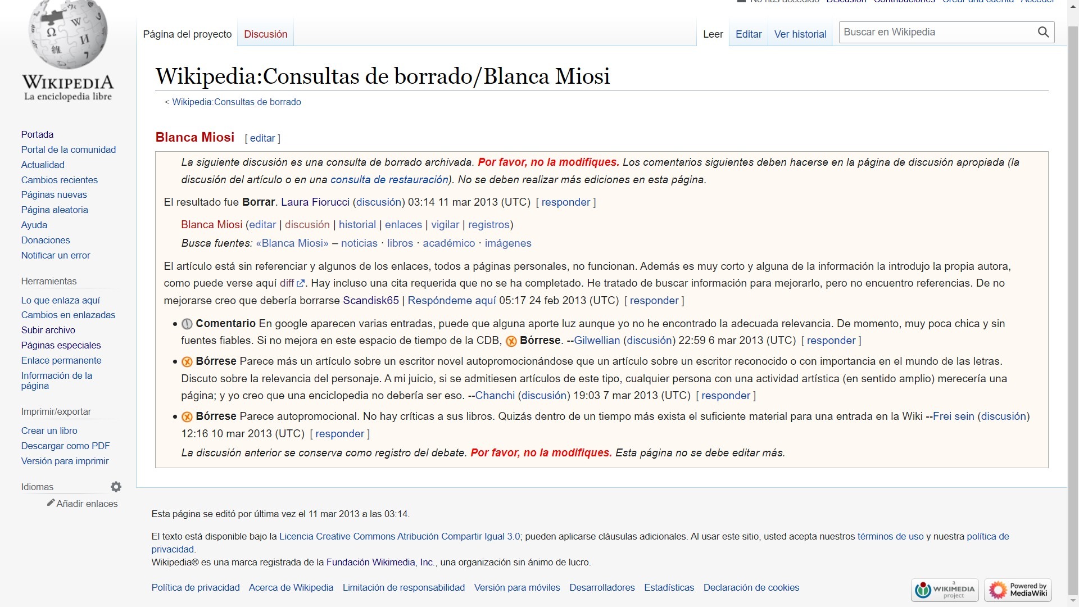The image size is (1079, 607).
Task: Click the Wikimedia project badge
Action: click(x=945, y=590)
